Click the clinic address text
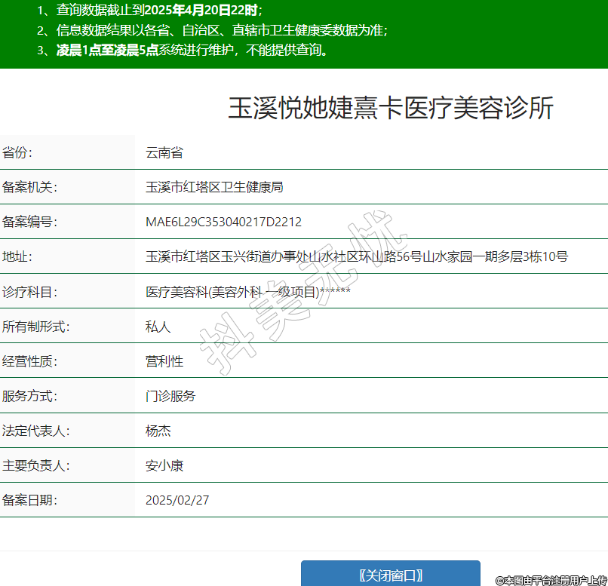The height and width of the screenshot is (586, 608). point(356,256)
